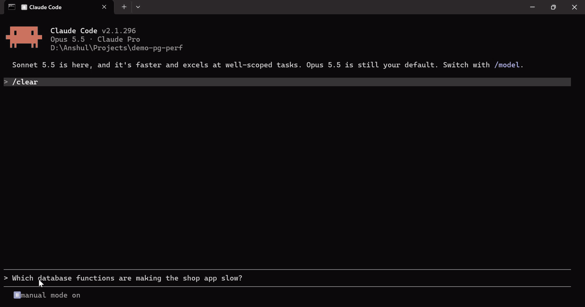
Task: Close the Claude Code tab
Action: click(104, 7)
